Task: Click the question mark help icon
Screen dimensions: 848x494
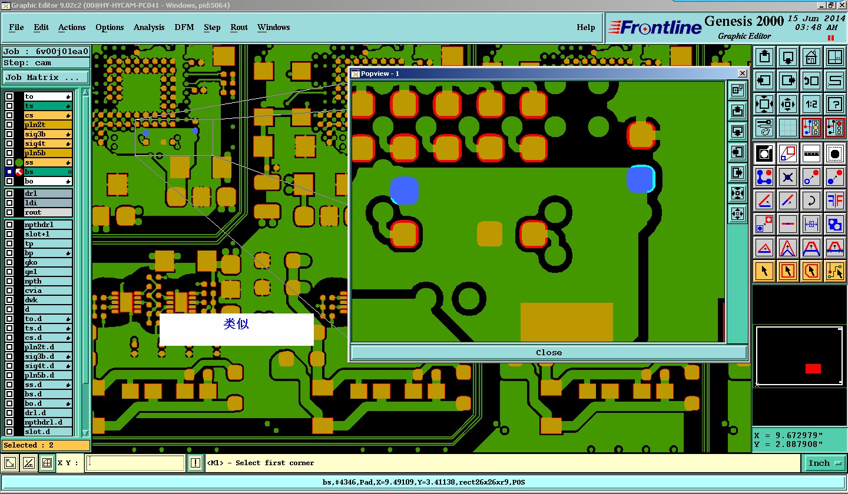Action: 835,104
